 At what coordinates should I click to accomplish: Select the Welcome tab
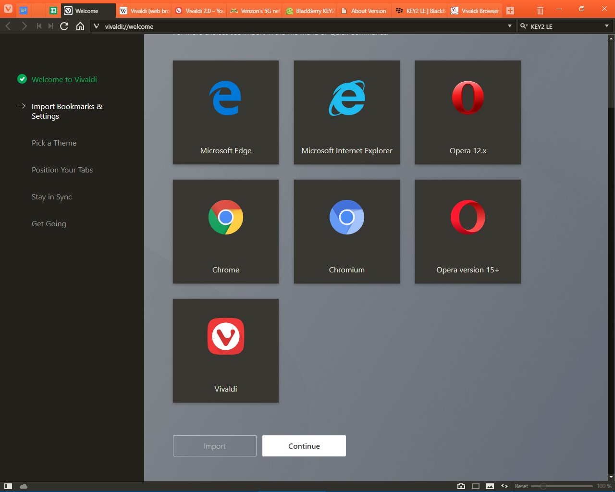(x=88, y=10)
